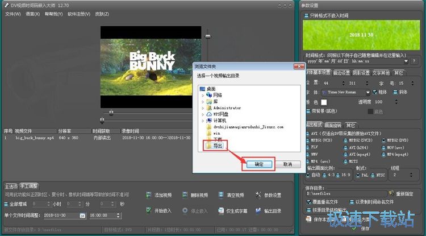Toggle the 粗体 bold checkbox
Screen dimensions: 426x236
375,92
